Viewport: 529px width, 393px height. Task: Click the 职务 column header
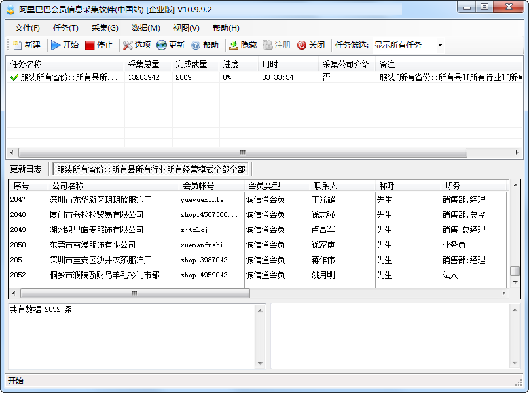pos(473,186)
